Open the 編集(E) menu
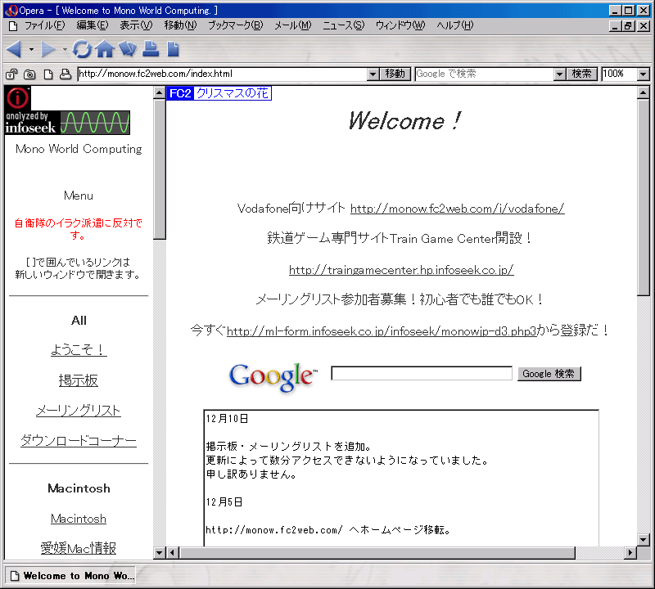Viewport: 655px width, 589px height. click(x=93, y=25)
